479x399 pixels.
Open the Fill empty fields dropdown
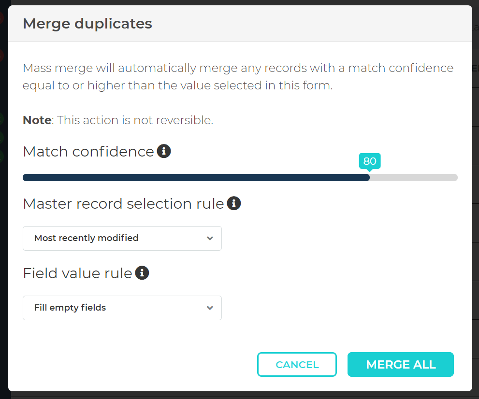pos(122,308)
